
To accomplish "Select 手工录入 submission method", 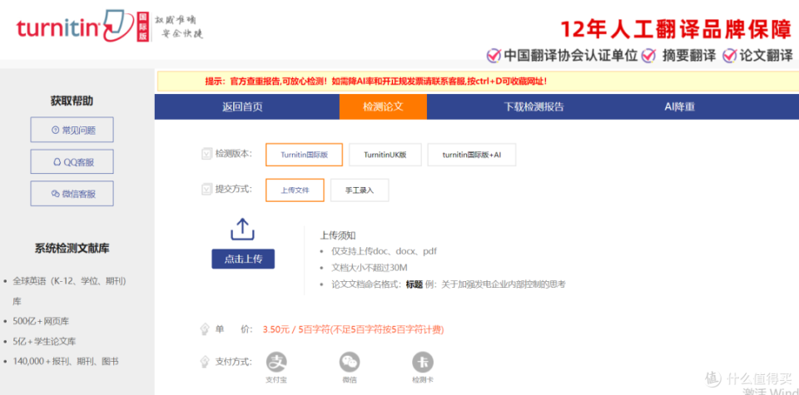I will 360,190.
